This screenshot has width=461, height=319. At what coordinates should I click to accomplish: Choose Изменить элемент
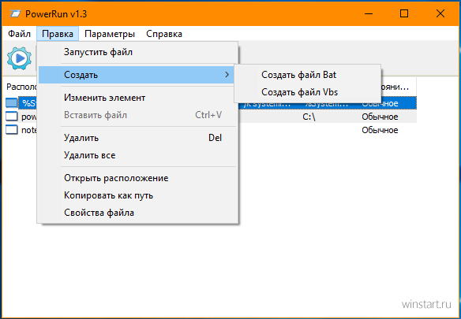click(137, 98)
